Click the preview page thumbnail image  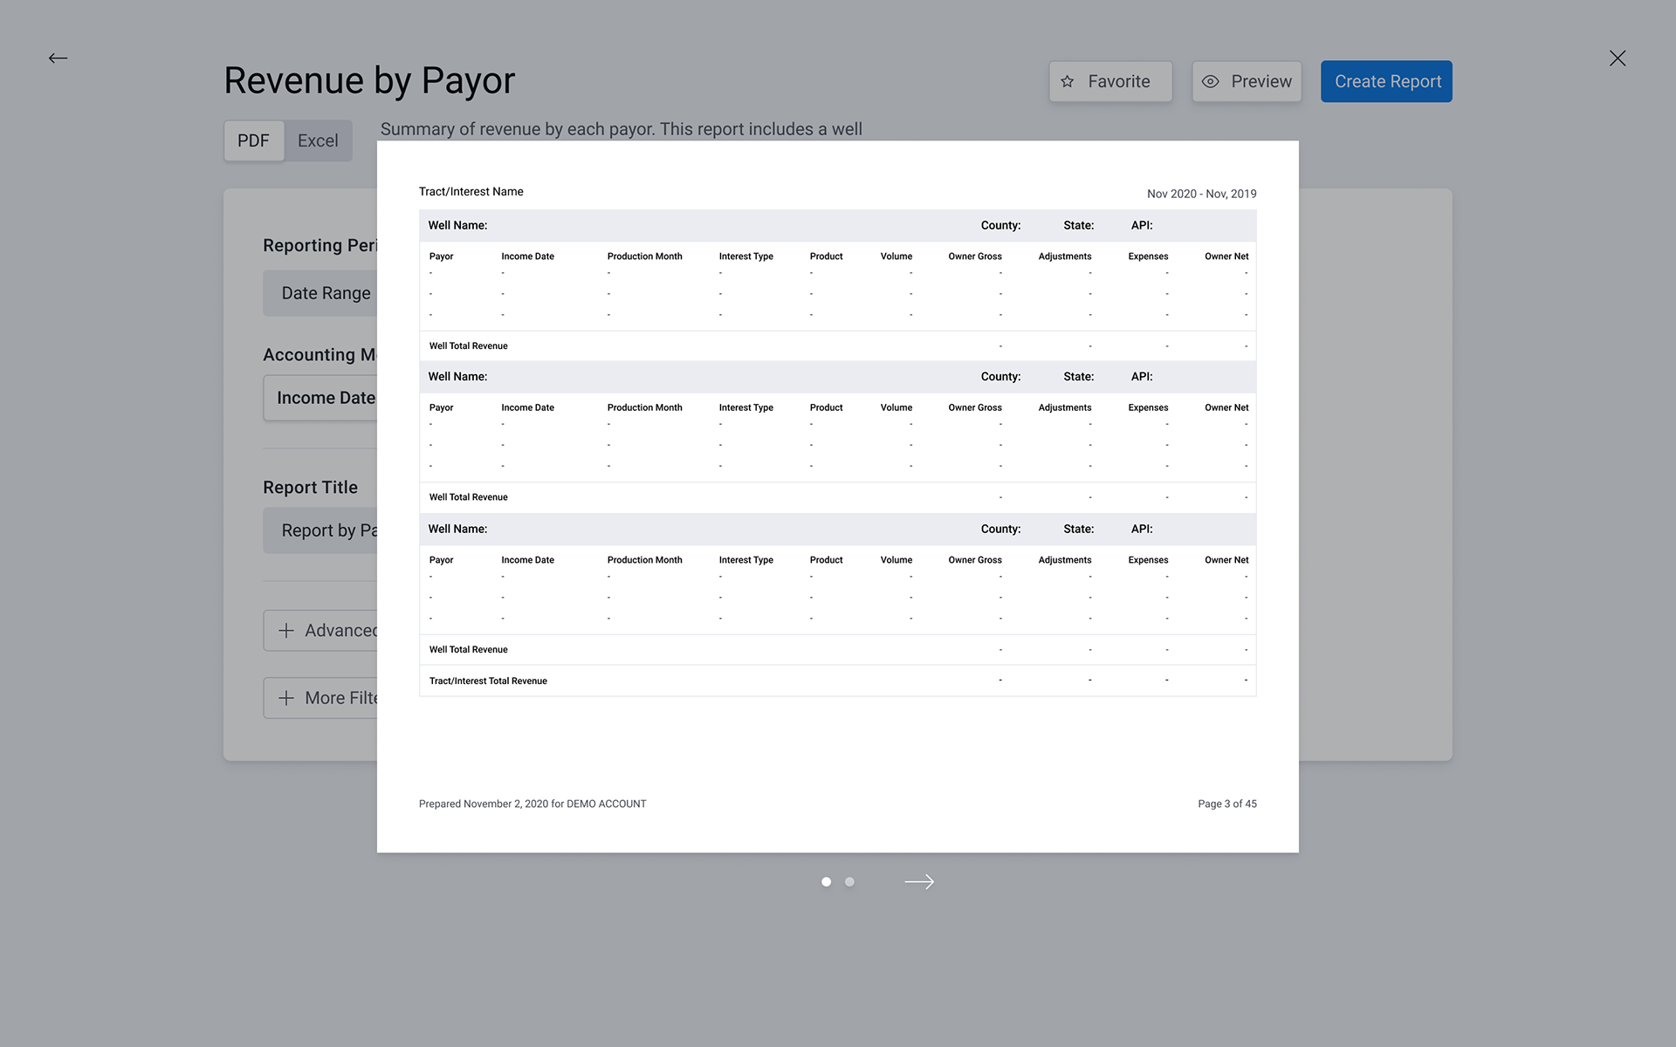pyautogui.click(x=838, y=496)
